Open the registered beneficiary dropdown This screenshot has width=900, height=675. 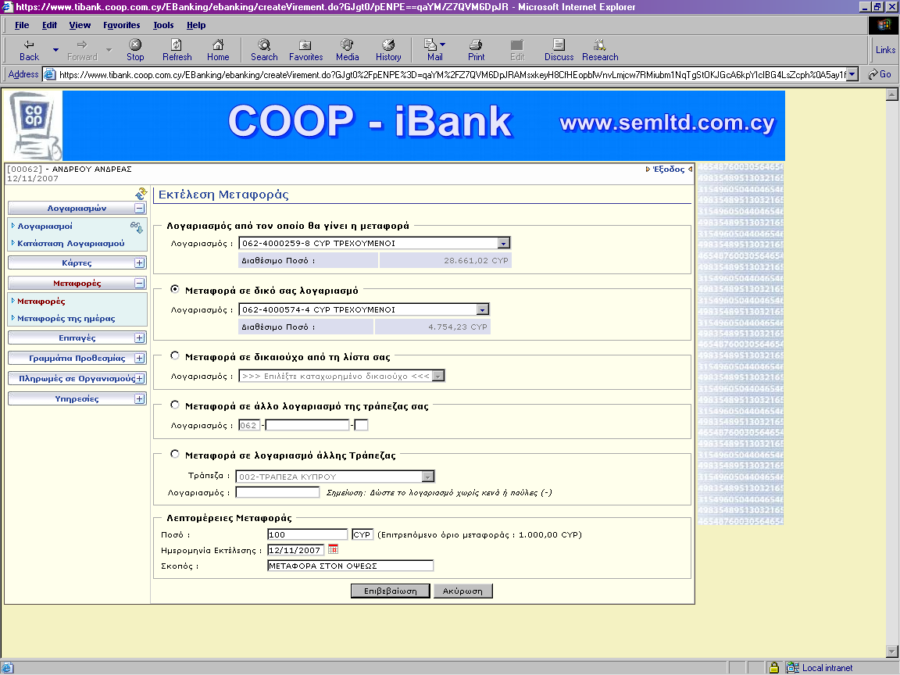pos(438,377)
